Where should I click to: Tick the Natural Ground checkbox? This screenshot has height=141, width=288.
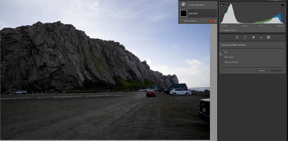(x=222, y=62)
